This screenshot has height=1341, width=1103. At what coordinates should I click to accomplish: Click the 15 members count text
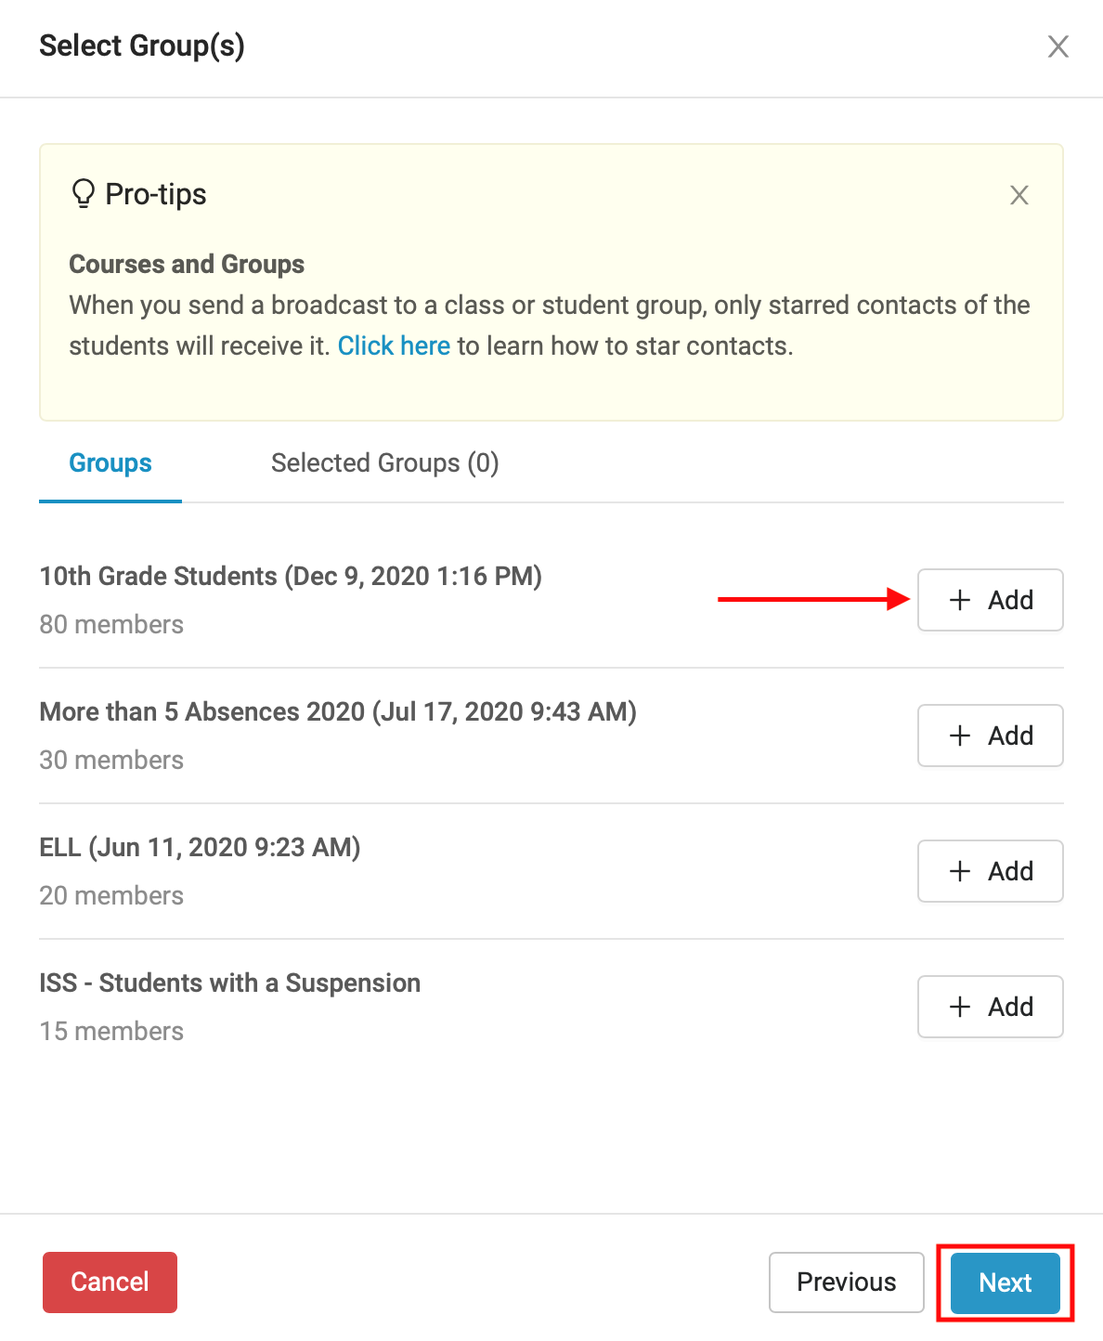(x=111, y=1032)
